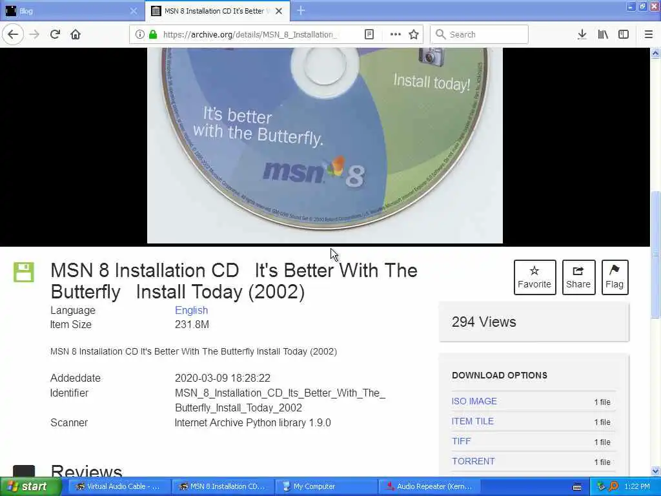
Task: Bookmark this page with the star icon
Action: click(x=414, y=35)
